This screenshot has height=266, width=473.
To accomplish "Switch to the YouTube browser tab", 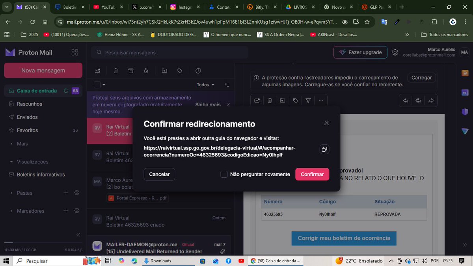I will (107, 7).
